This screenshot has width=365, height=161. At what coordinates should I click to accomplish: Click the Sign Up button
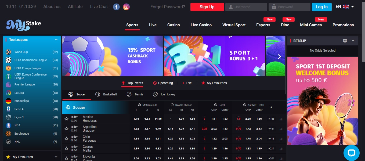coord(207,7)
